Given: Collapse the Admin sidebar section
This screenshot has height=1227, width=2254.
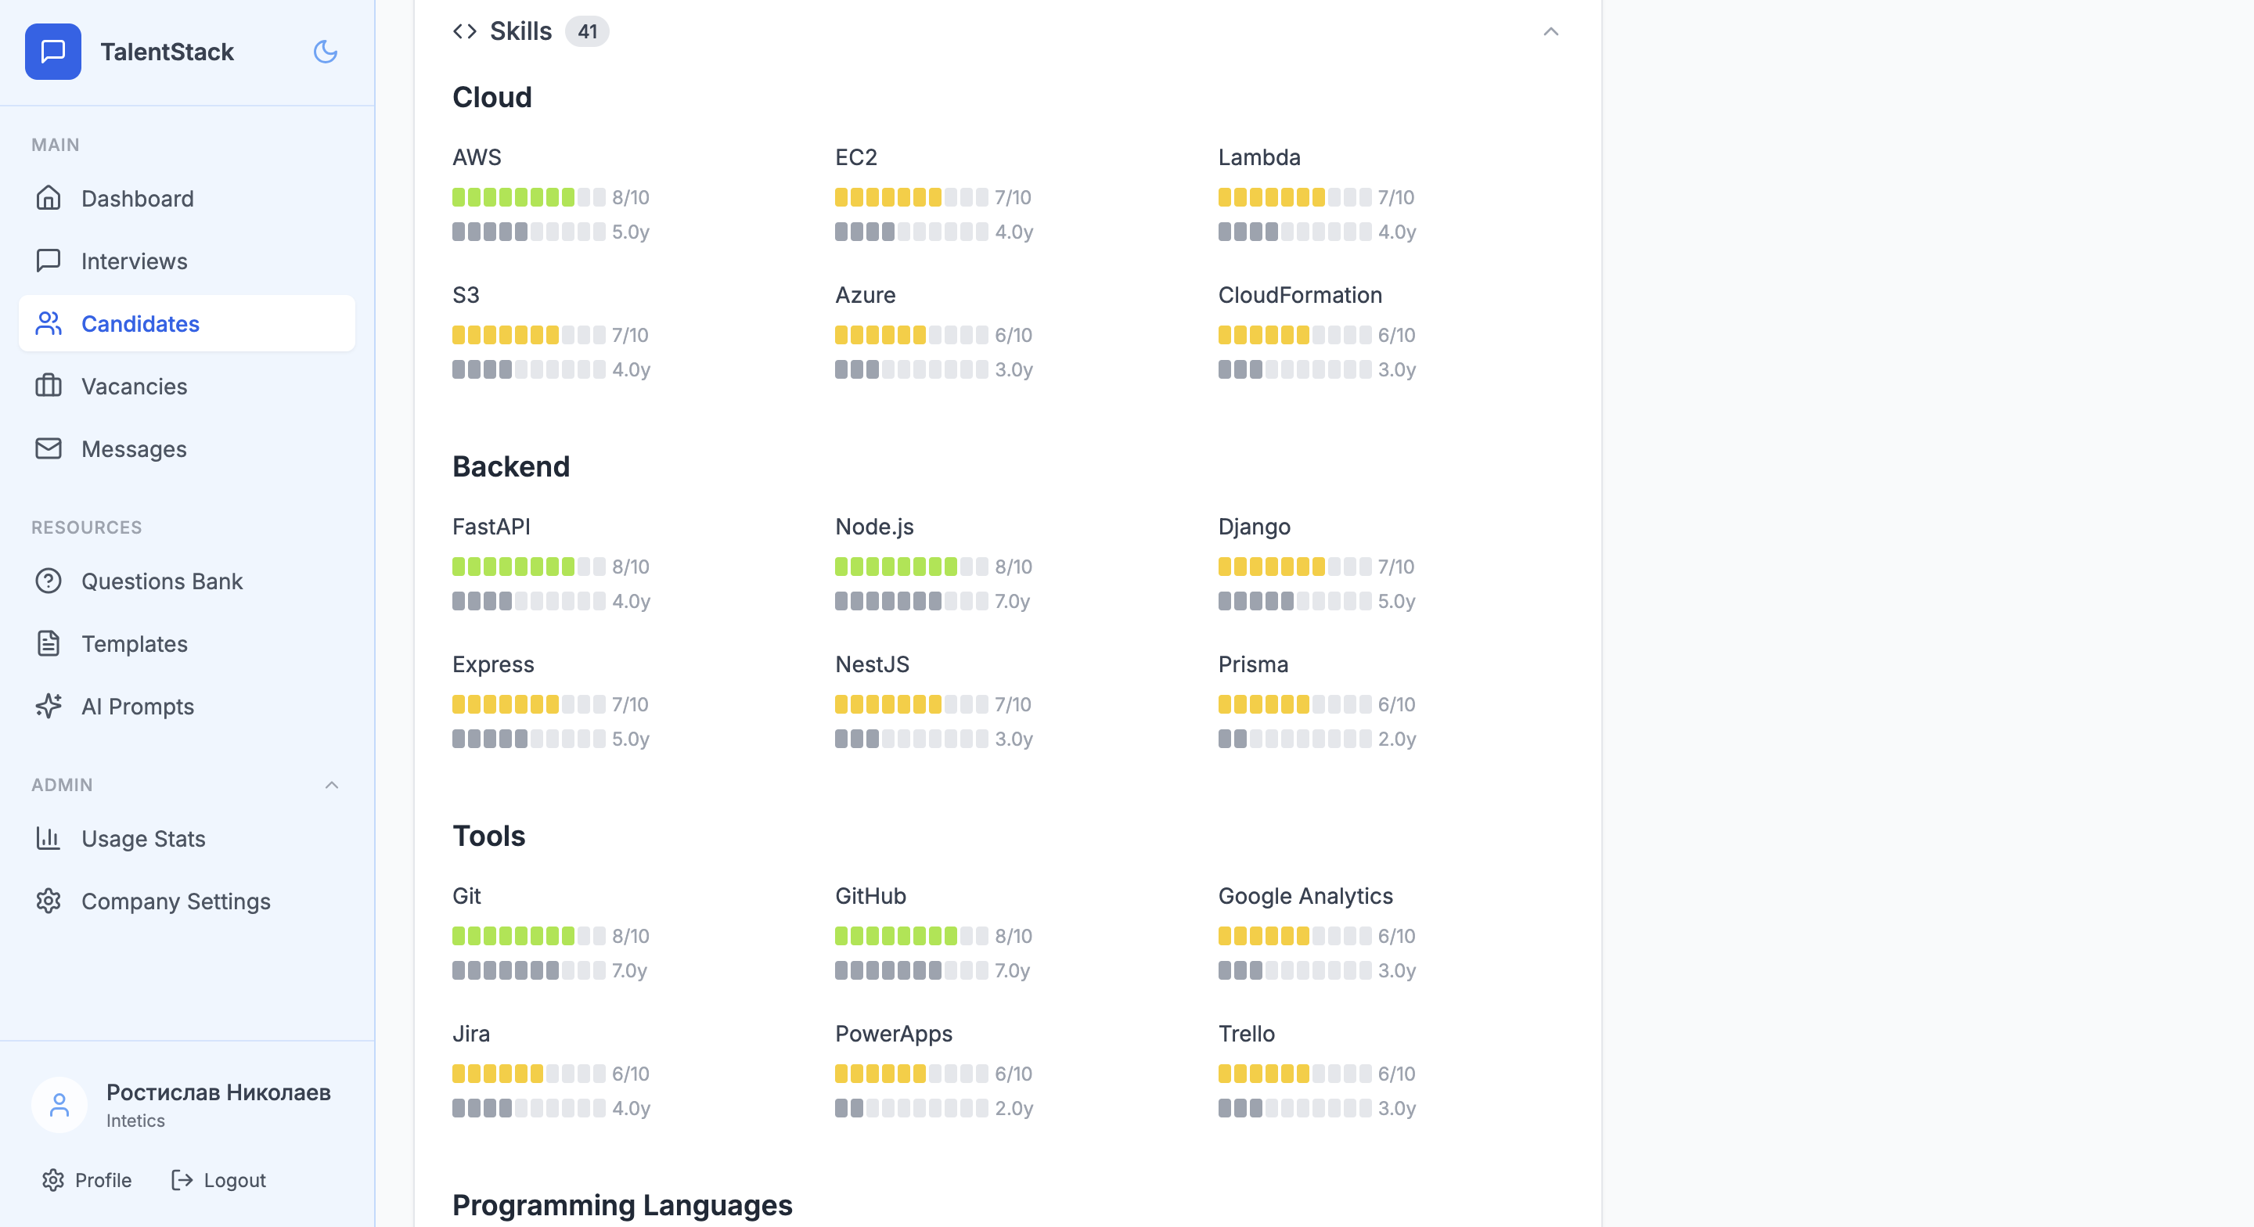Looking at the screenshot, I should pos(332,785).
